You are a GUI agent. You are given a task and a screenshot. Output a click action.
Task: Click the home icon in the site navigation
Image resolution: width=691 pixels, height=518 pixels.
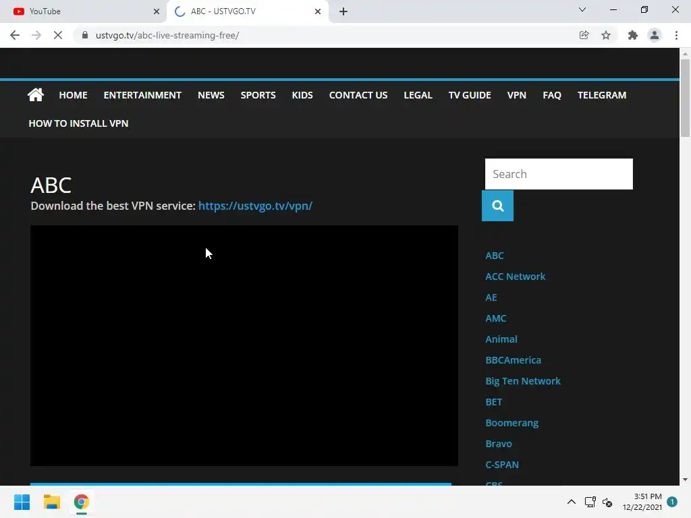(x=36, y=94)
